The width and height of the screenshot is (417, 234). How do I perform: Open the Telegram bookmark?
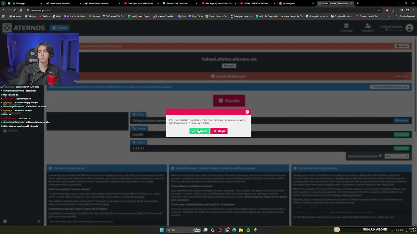click(x=31, y=16)
